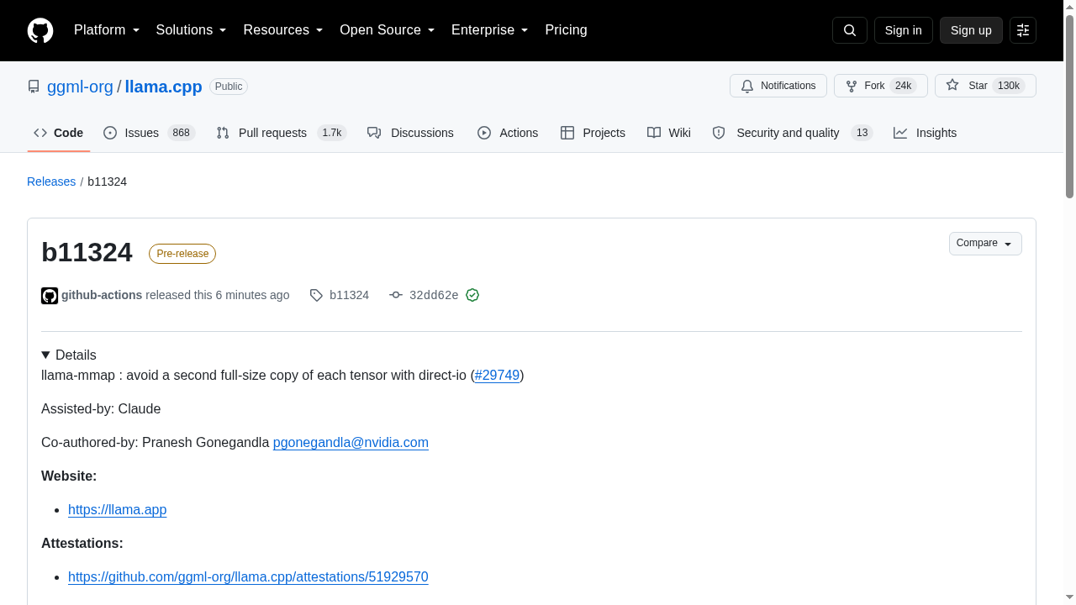Go to the Insights tab

coord(925,133)
